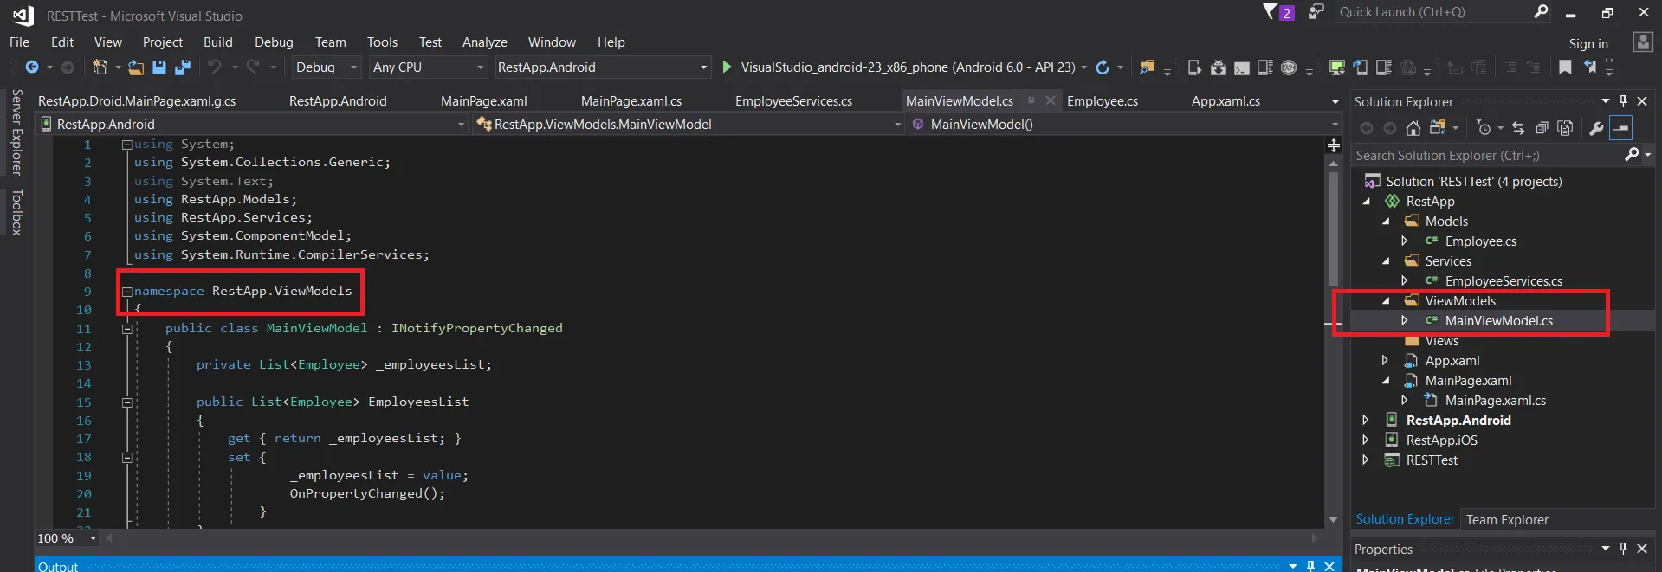
Task: Toggle the Preview Selected Items icon
Action: point(1620,128)
